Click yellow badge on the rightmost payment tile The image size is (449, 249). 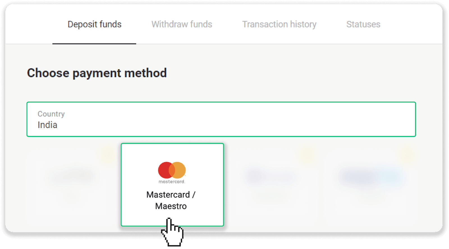[x=406, y=154]
